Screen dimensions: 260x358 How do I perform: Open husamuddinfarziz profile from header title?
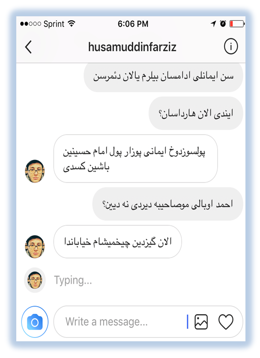(132, 47)
